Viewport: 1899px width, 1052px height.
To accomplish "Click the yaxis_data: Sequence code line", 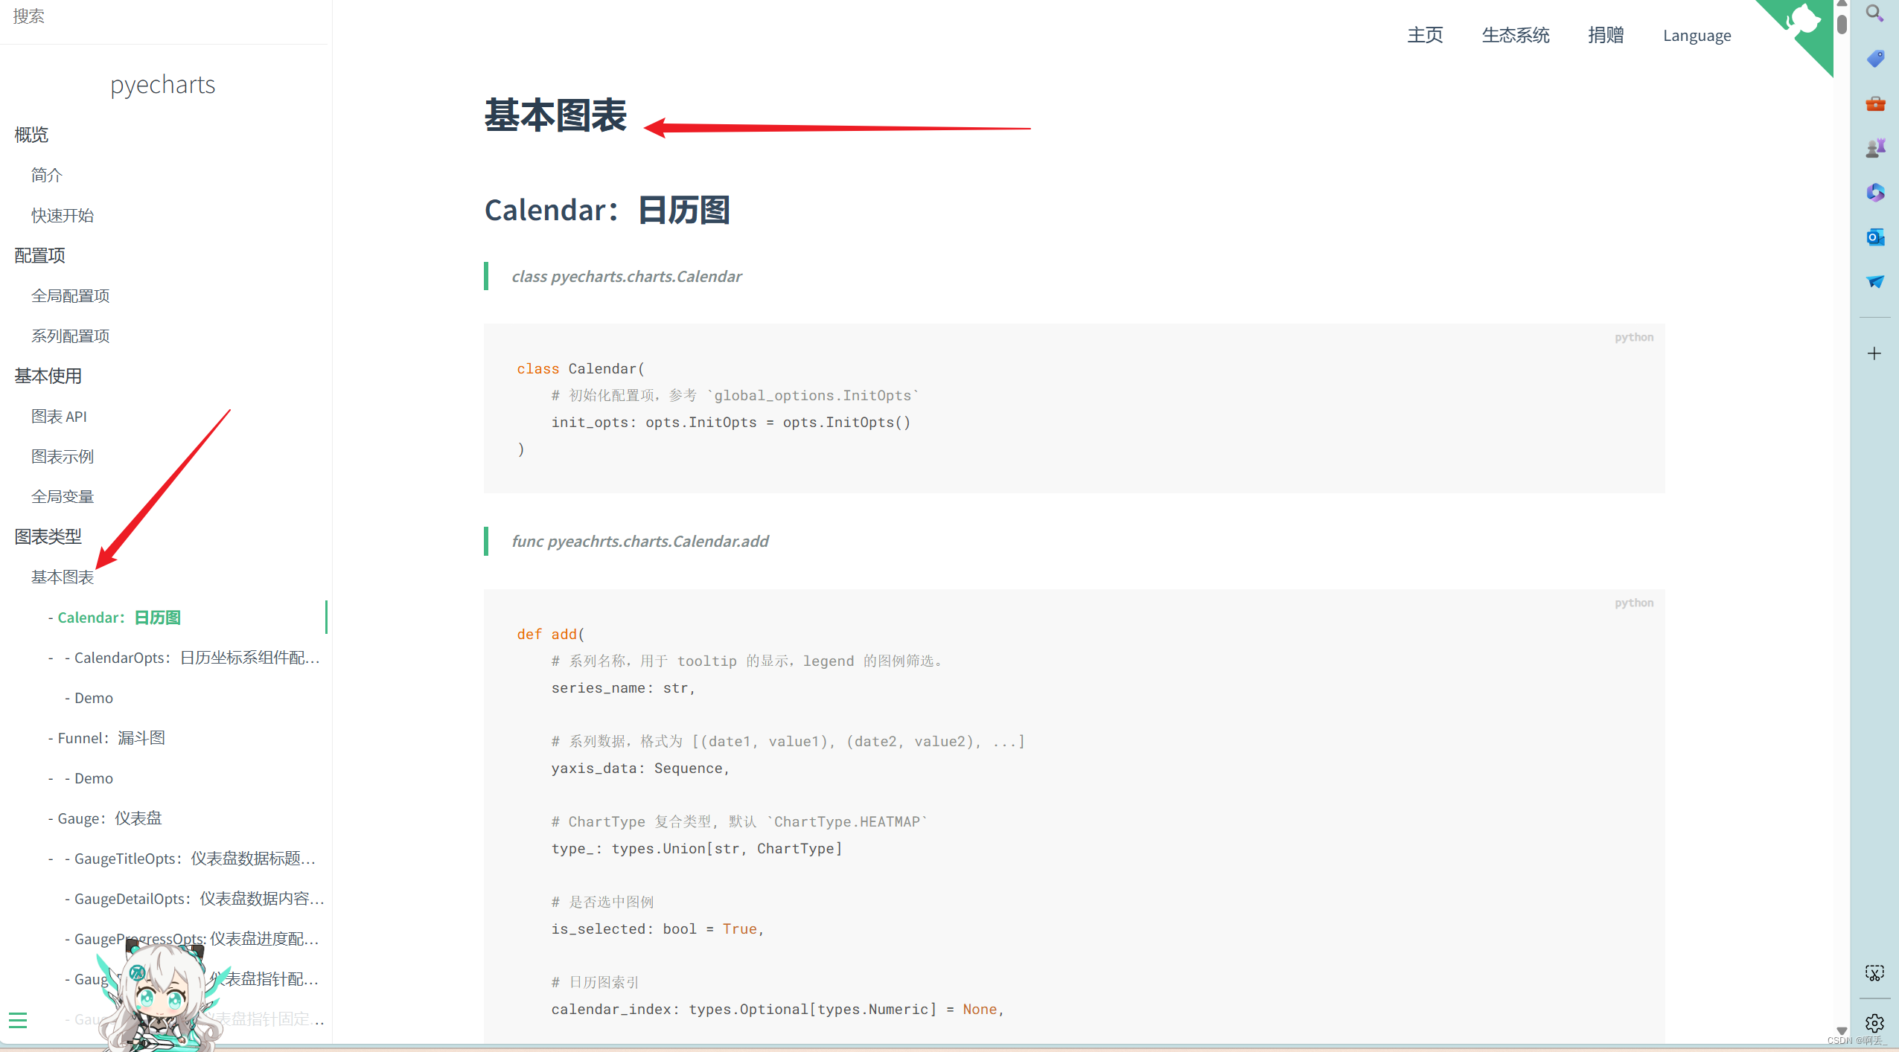I will click(640, 769).
